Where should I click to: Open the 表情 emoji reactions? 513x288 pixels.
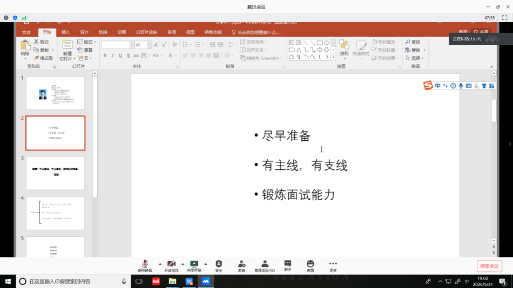click(310, 265)
